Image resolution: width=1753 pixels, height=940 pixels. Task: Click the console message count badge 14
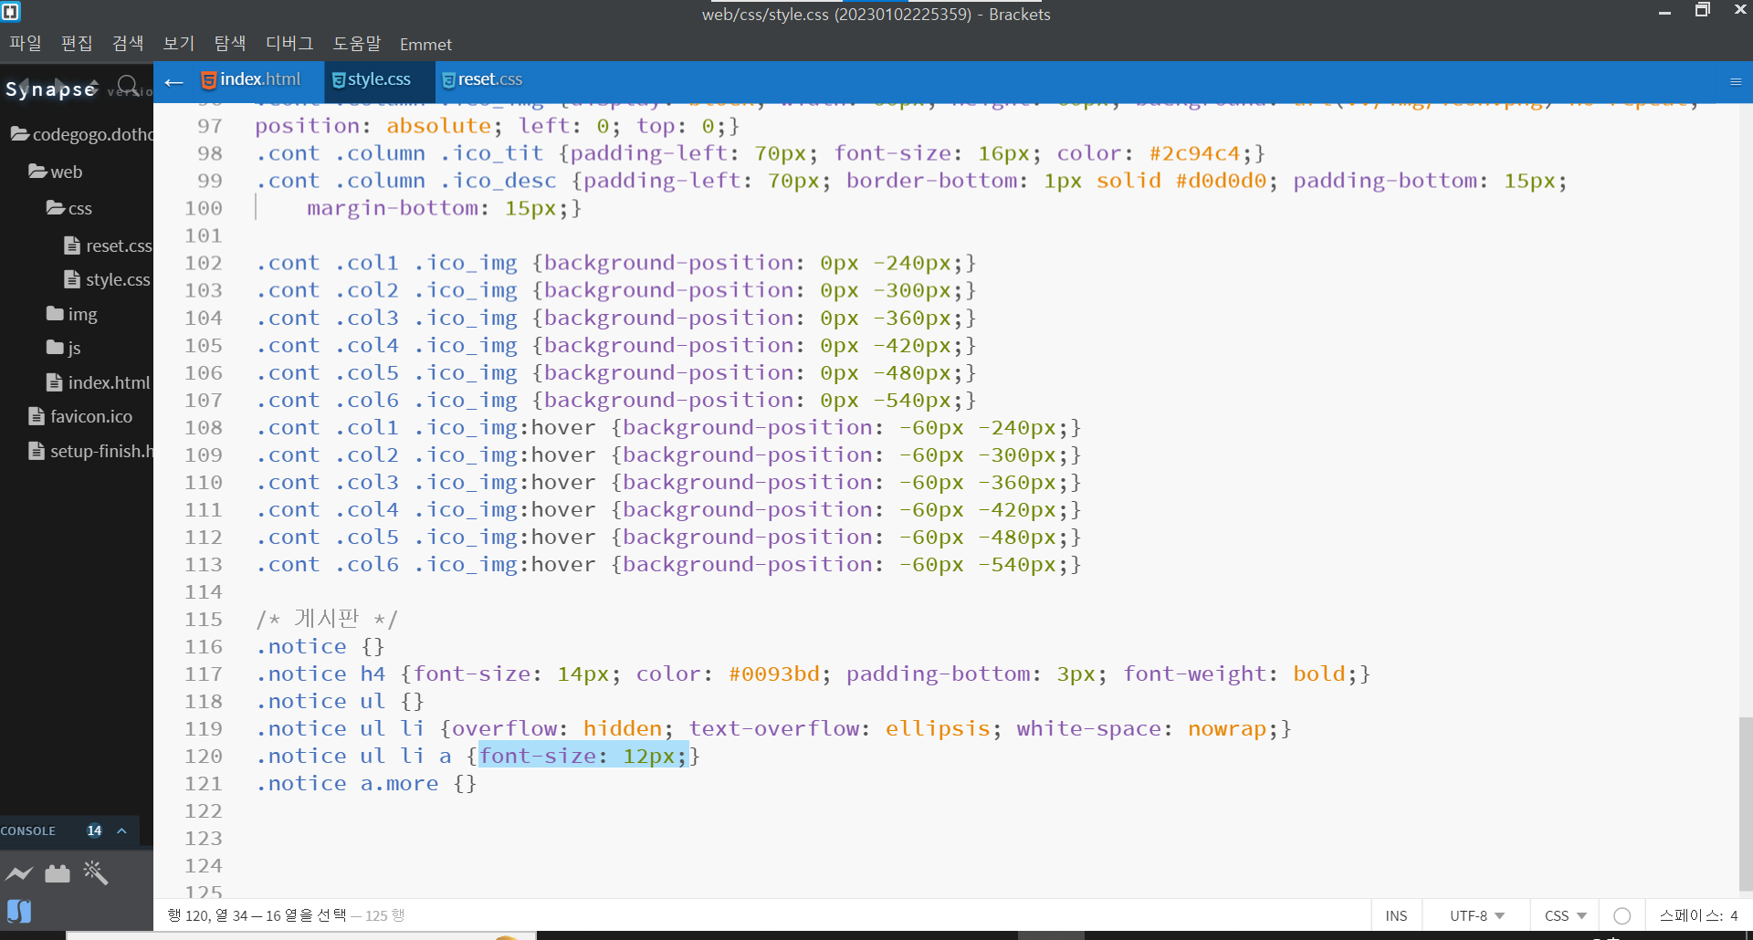coord(94,830)
